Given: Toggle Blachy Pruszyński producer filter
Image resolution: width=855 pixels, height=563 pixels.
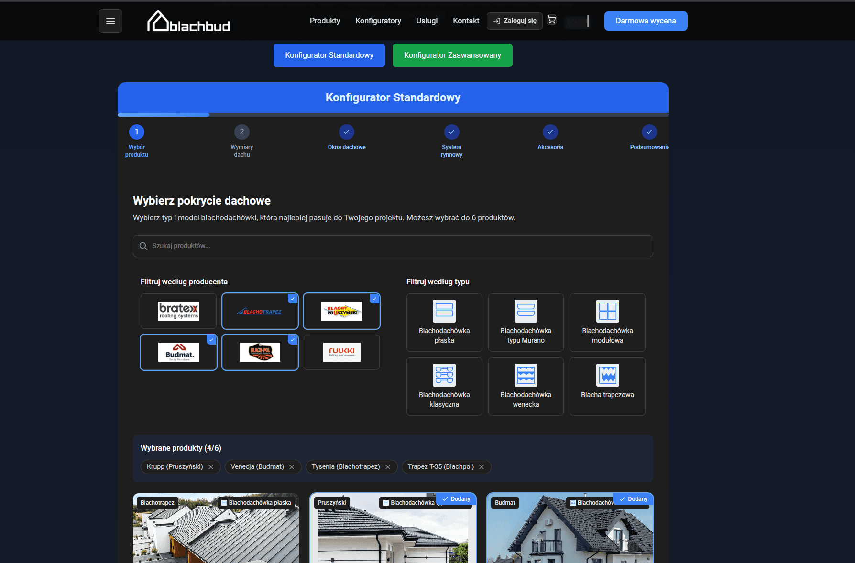Looking at the screenshot, I should coord(342,311).
